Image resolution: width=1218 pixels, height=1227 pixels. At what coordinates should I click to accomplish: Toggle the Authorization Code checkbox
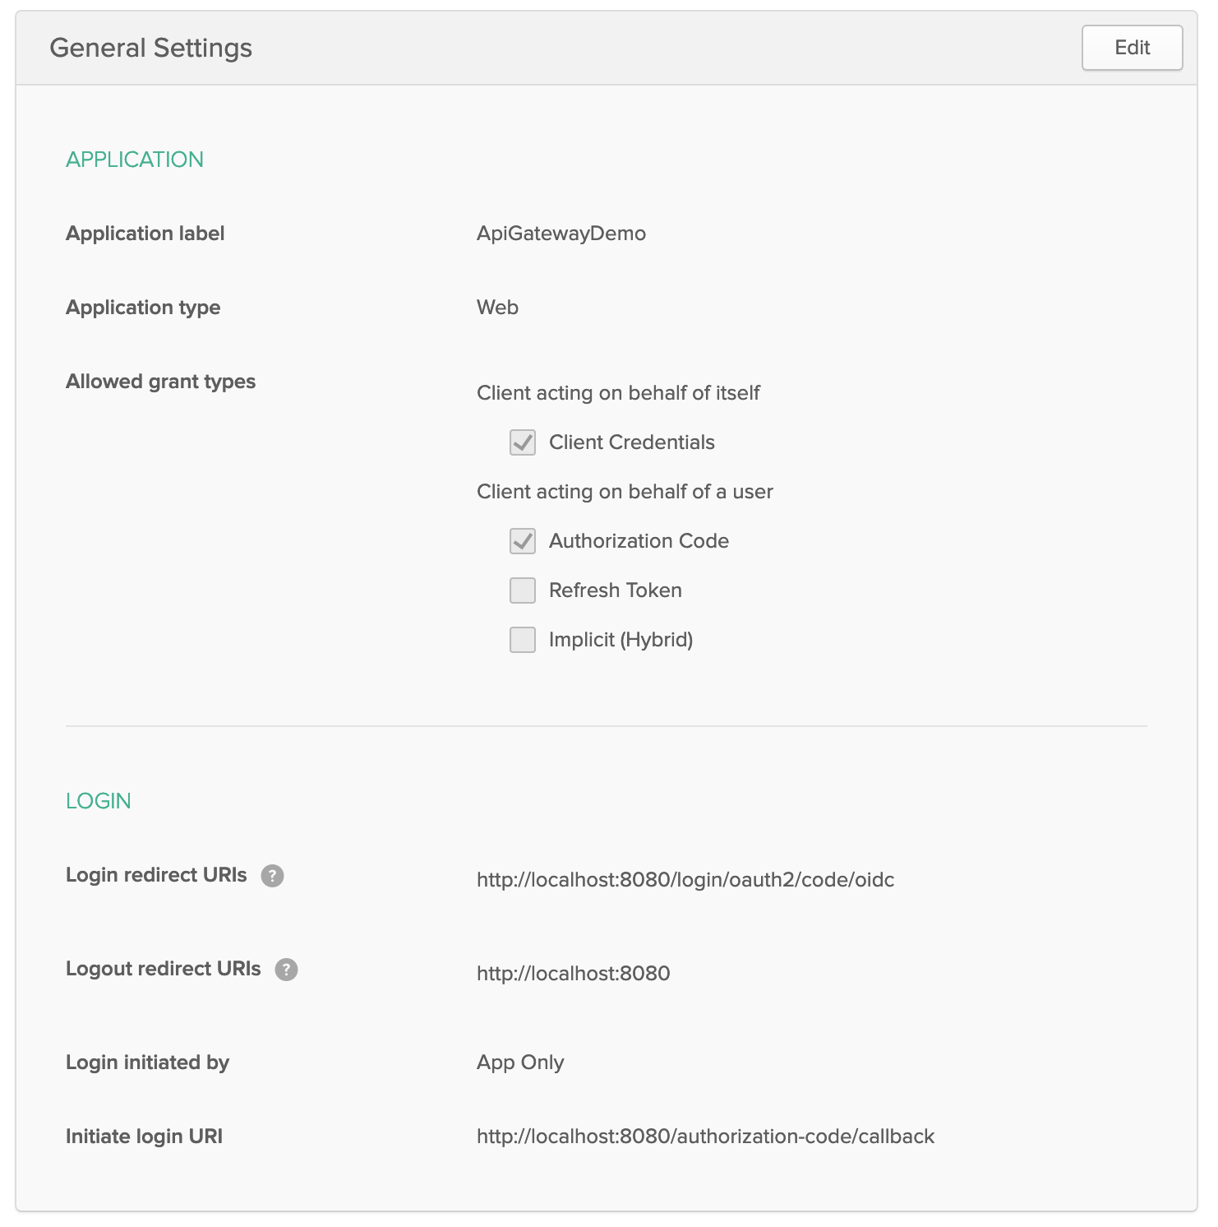tap(523, 541)
